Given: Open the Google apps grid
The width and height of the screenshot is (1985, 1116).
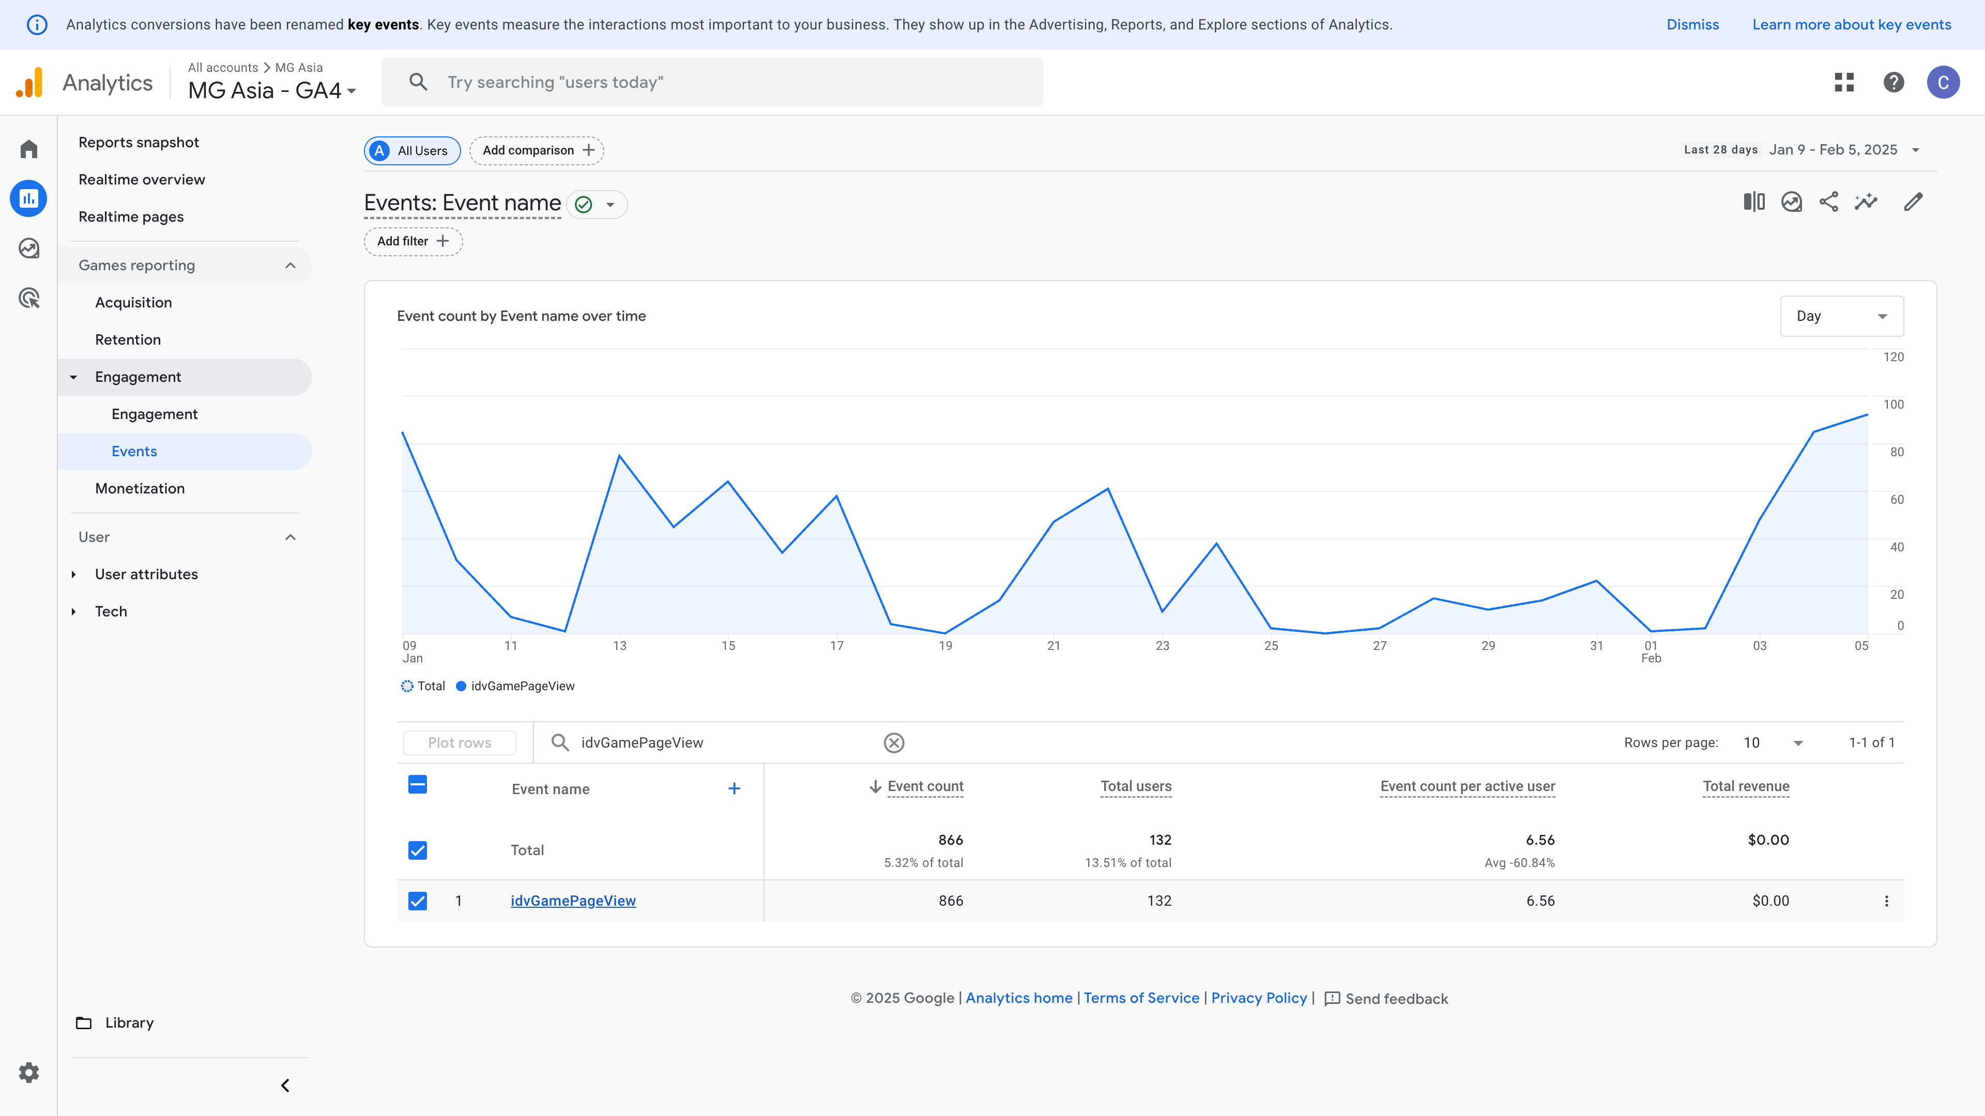Looking at the screenshot, I should click(x=1843, y=82).
